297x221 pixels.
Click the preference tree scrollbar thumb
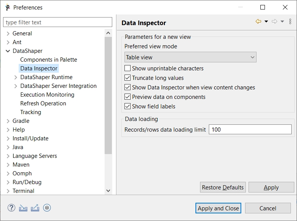click(x=108, y=95)
